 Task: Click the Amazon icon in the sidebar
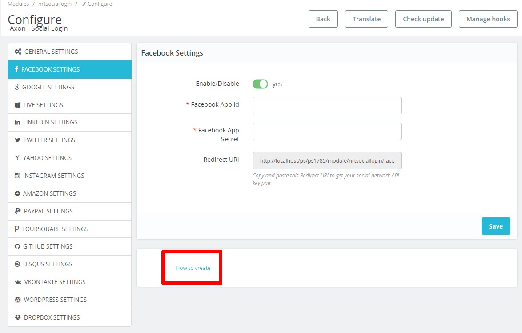point(17,193)
